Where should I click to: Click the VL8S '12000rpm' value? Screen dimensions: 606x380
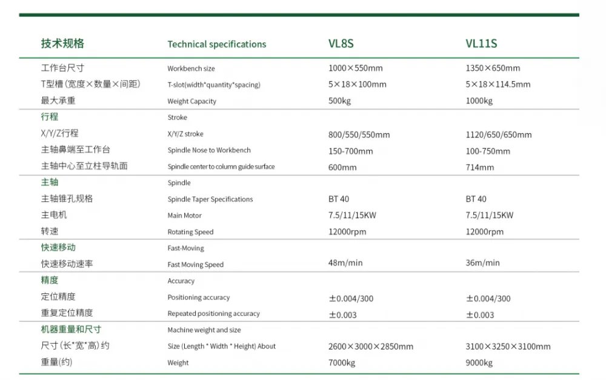(x=347, y=232)
